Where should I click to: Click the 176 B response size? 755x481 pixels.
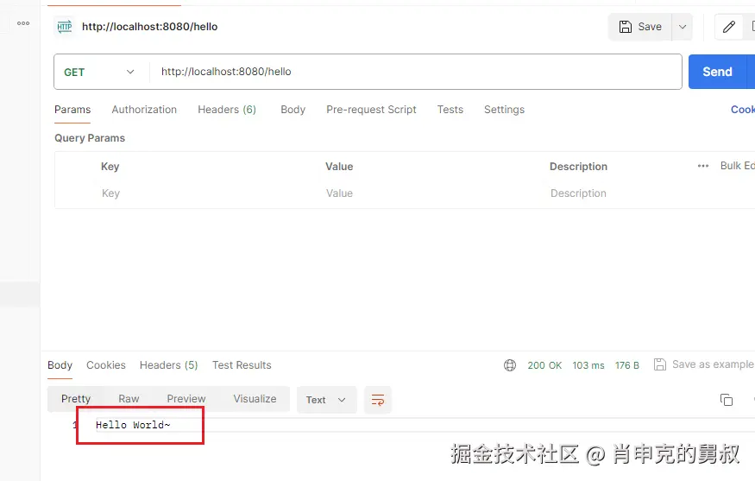coord(627,365)
